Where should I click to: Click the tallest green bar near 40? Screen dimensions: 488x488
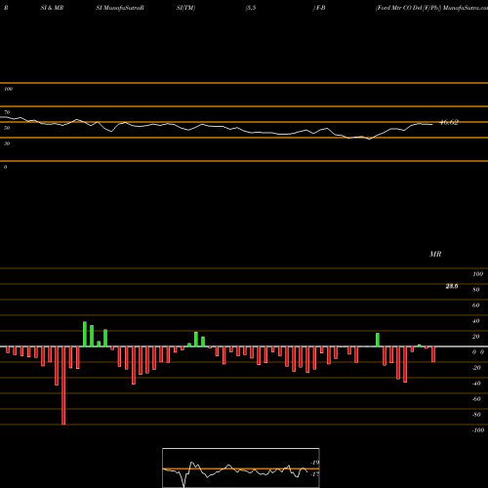(x=85, y=334)
